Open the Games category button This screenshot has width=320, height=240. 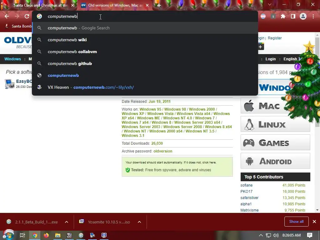[x=275, y=142]
